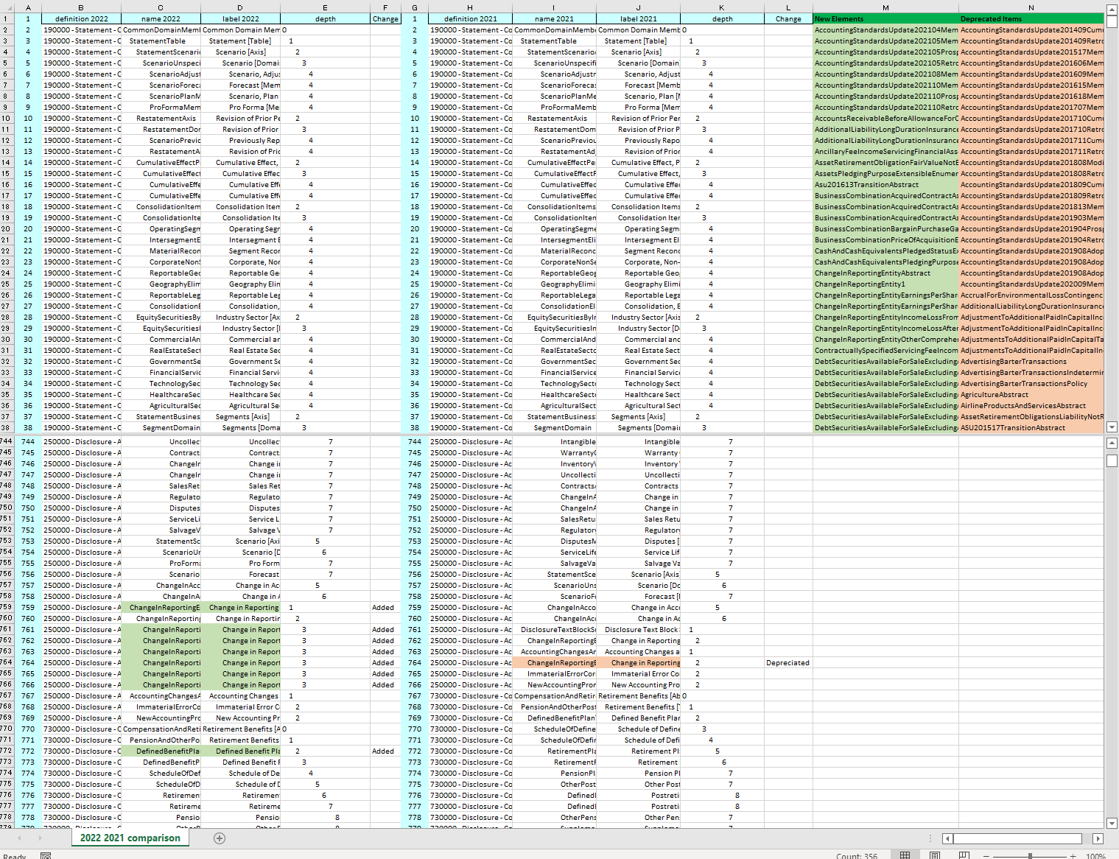Switch to Normal view in status bar
This screenshot has height=859, width=1119.
905,855
